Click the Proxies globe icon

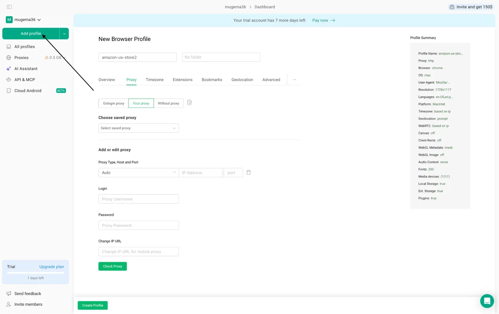pyautogui.click(x=9, y=58)
